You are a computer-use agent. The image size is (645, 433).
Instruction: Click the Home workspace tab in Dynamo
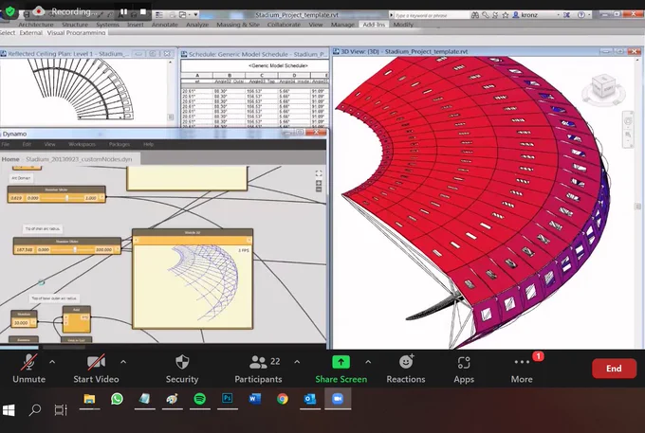pos(10,159)
